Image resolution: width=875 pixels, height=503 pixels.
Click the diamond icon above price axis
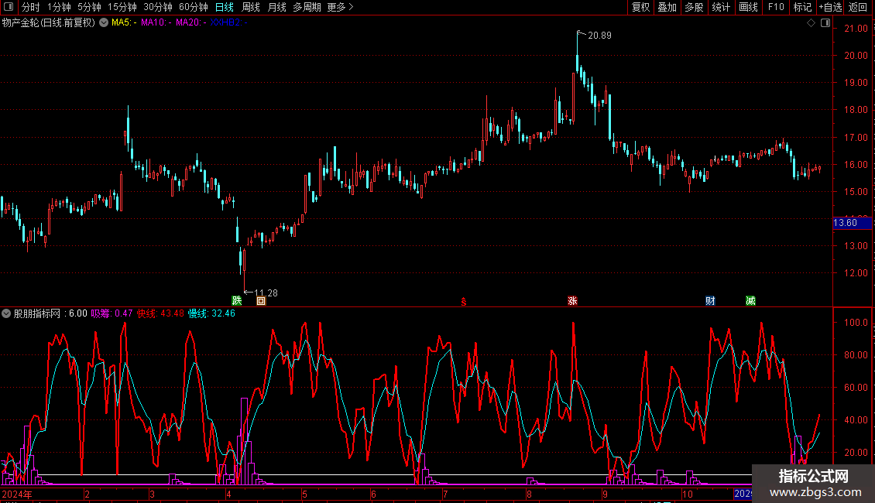[x=811, y=23]
